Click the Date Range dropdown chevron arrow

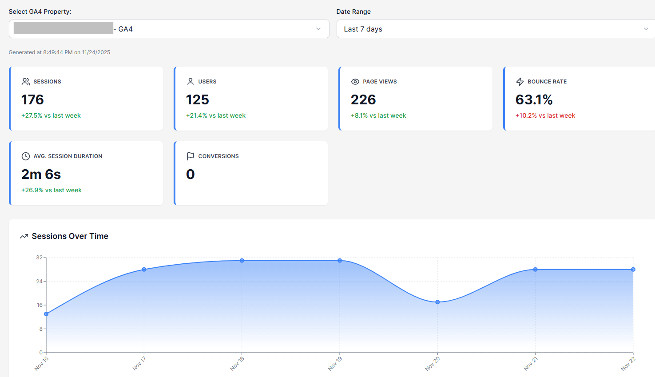tap(646, 29)
